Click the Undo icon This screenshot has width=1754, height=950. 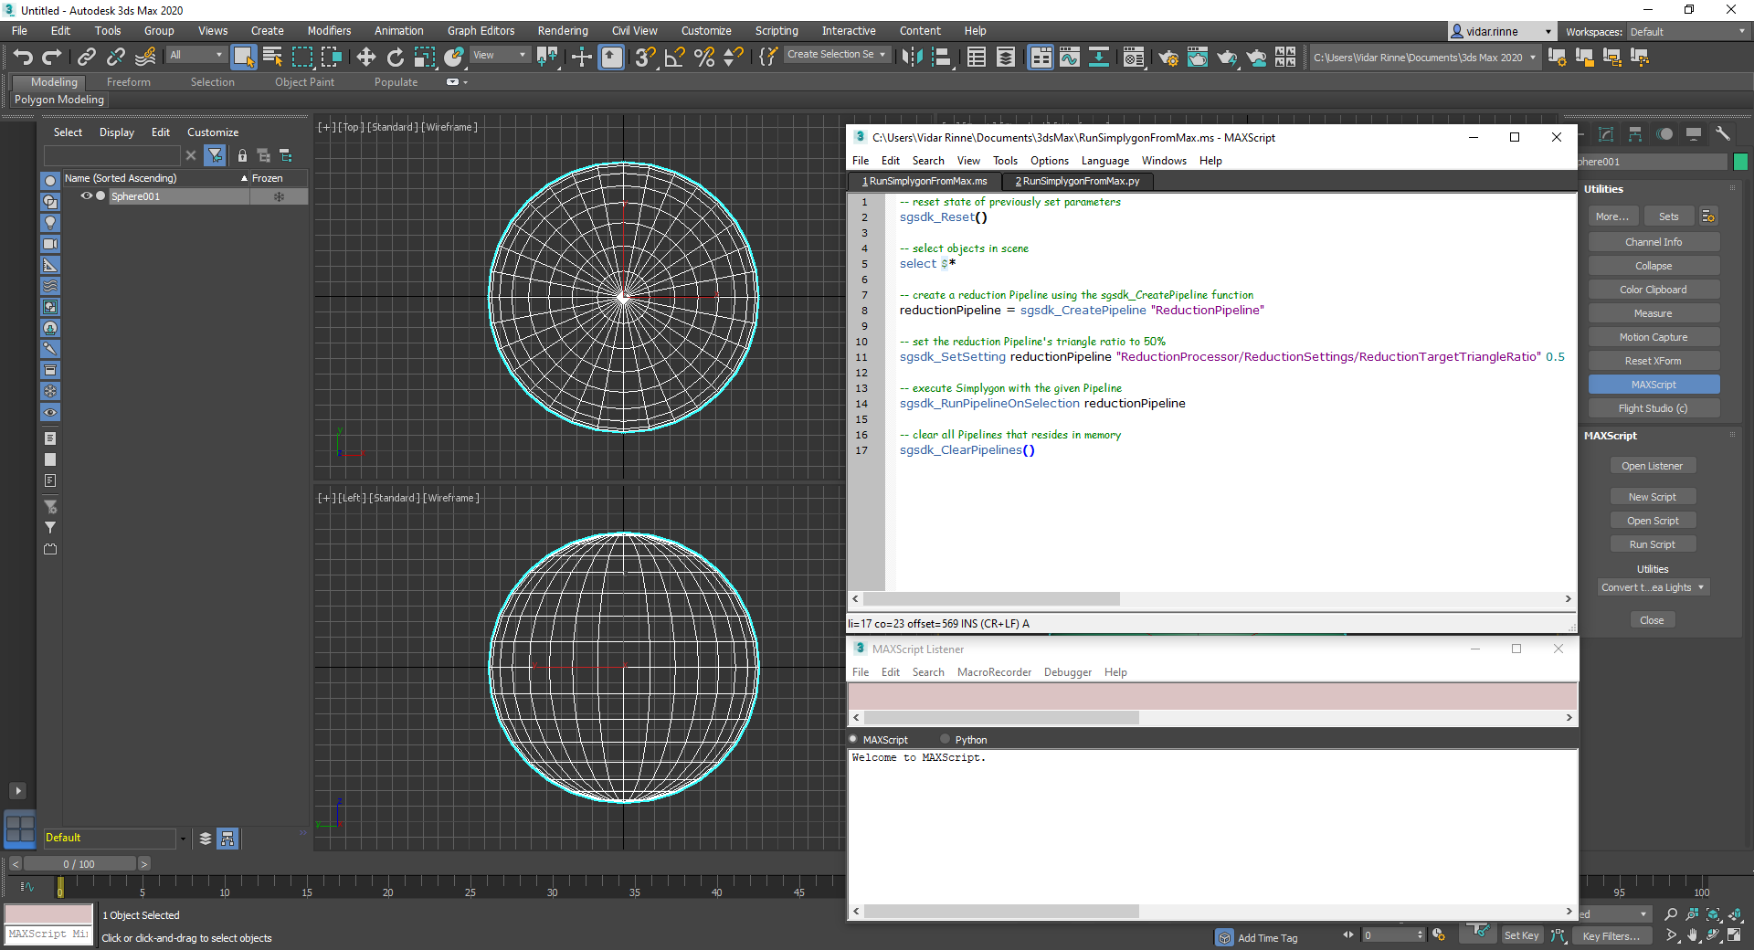23,57
